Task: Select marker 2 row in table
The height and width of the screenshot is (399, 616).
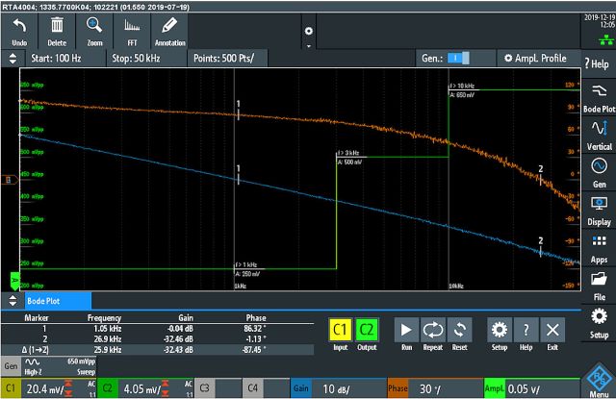Action: click(x=157, y=338)
